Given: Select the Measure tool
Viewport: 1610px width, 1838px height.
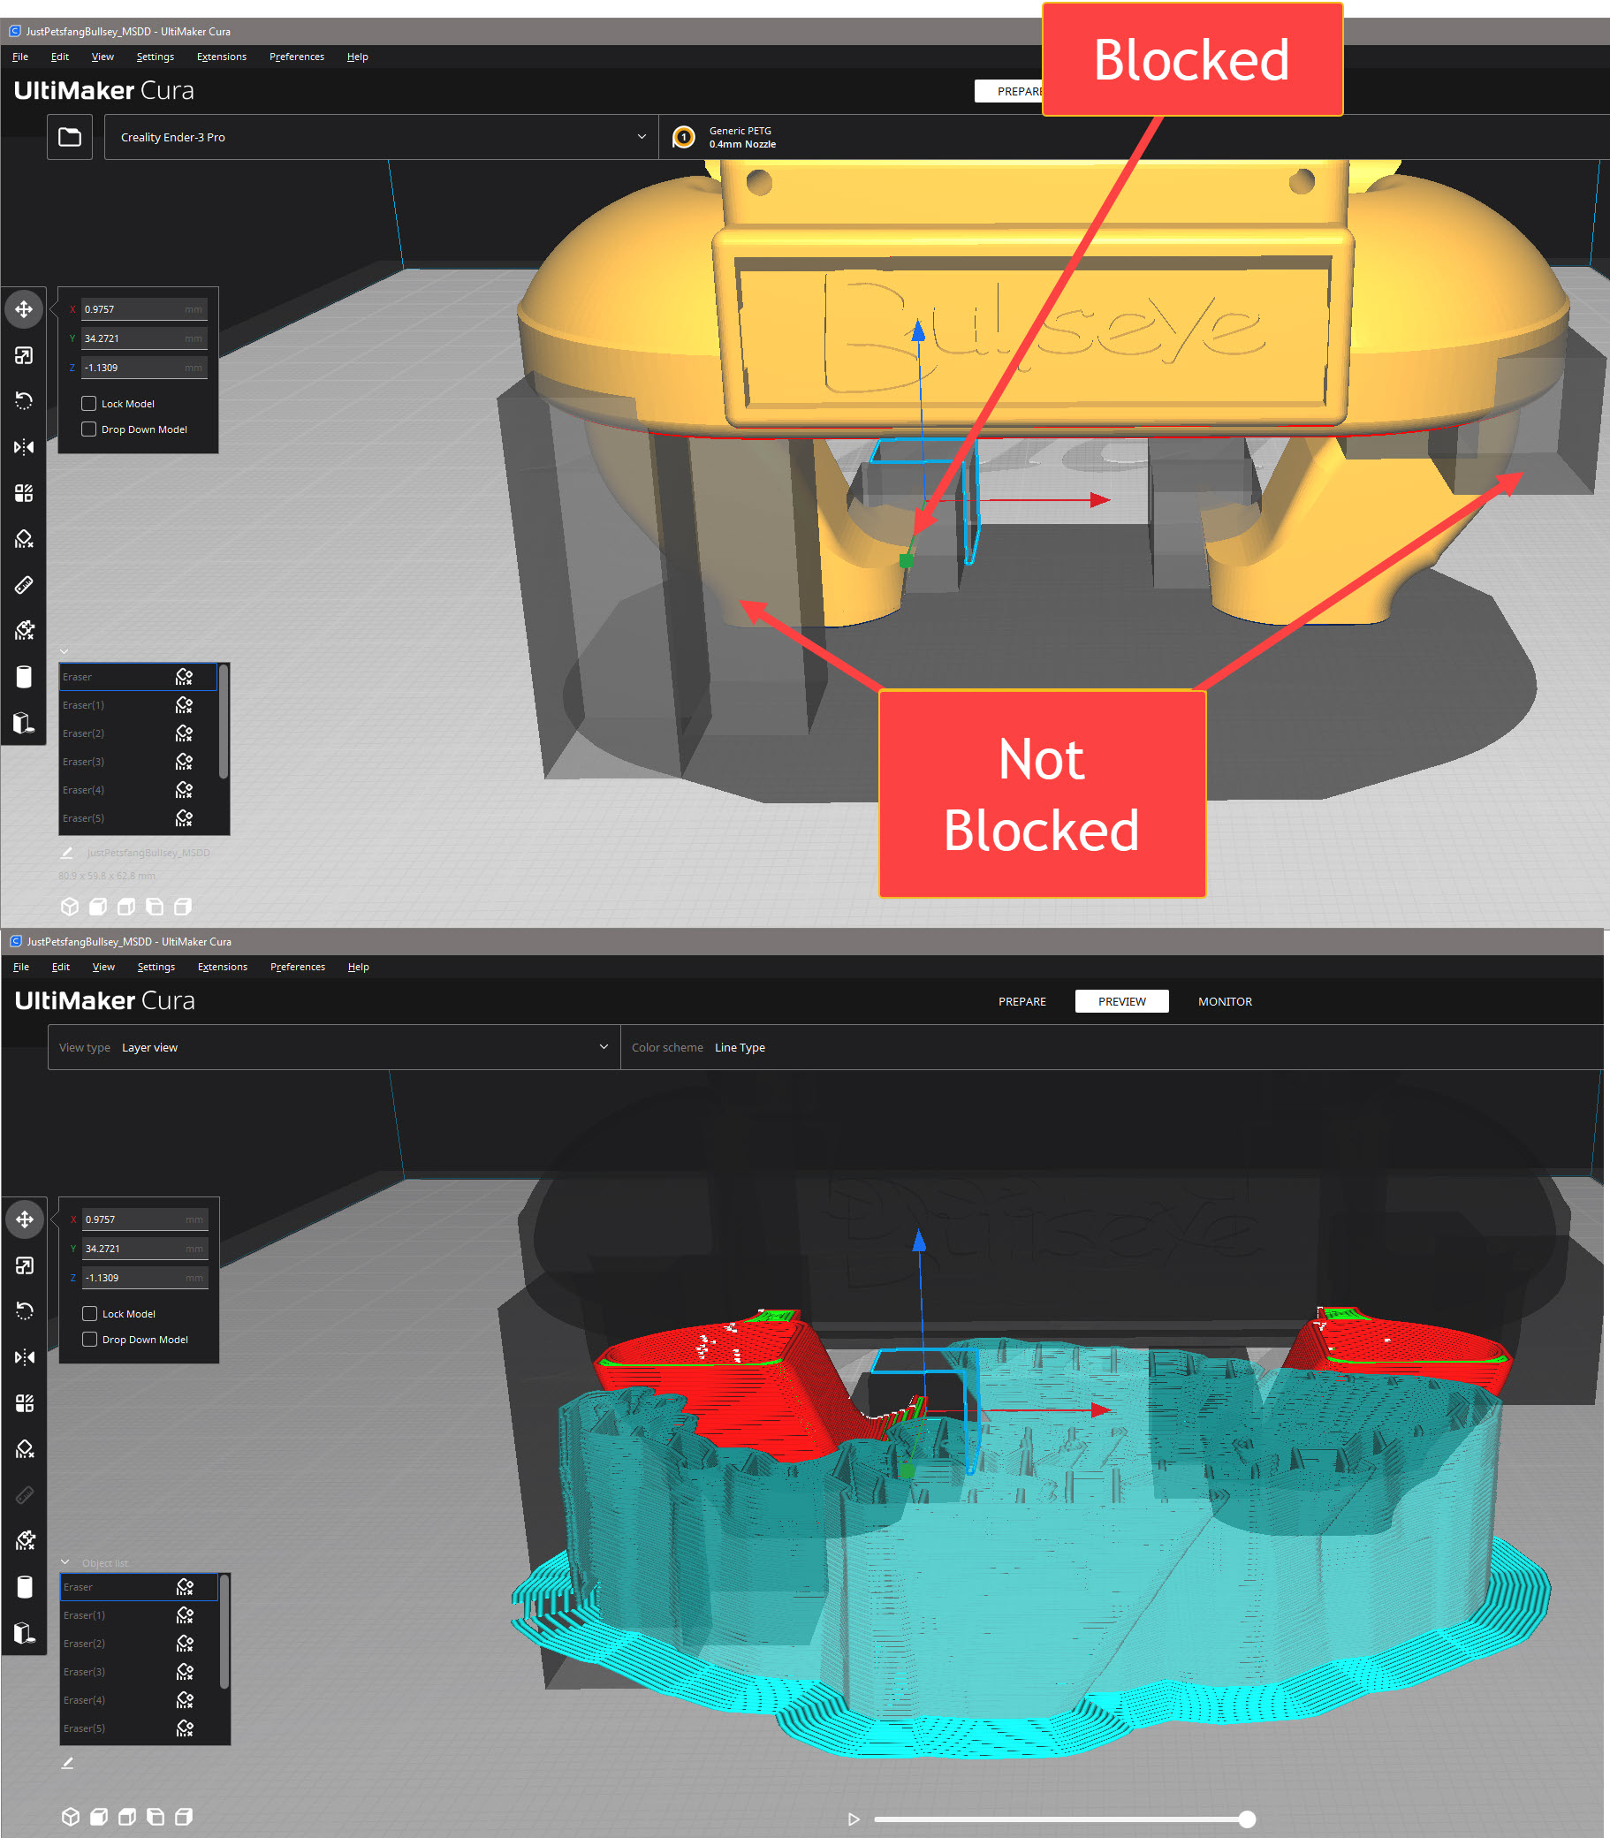Looking at the screenshot, I should [24, 584].
